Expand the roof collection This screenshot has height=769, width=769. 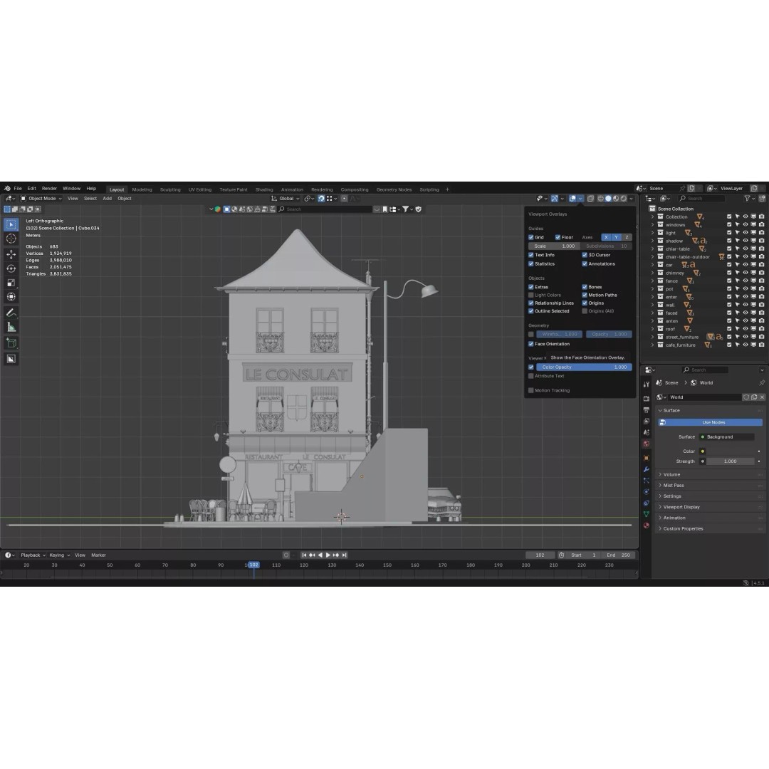coord(652,329)
